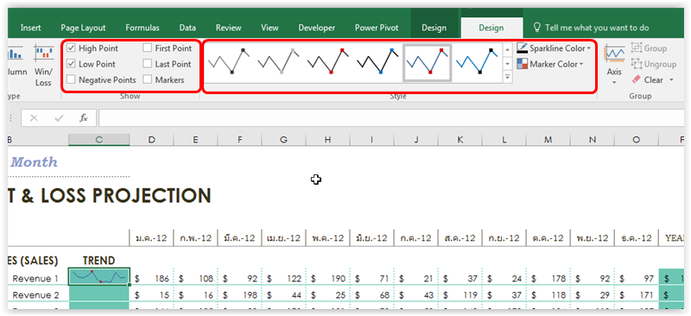Viewport: 691px width, 316px height.
Task: Choose selected blue line red markers style
Action: [x=427, y=62]
